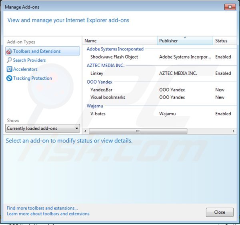Select the Linkey add-on row

click(160, 73)
